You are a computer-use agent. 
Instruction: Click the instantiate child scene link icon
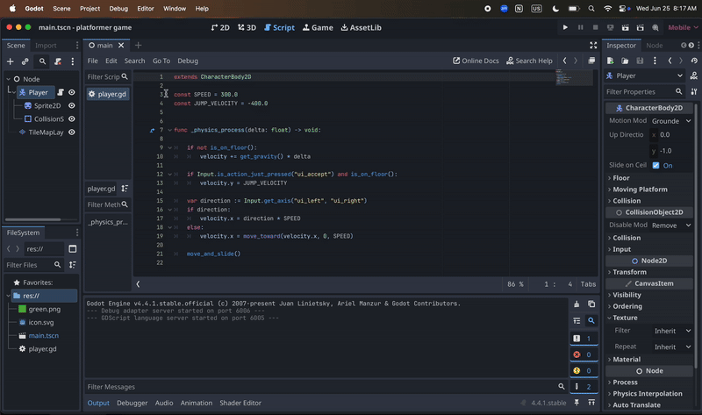tap(25, 62)
